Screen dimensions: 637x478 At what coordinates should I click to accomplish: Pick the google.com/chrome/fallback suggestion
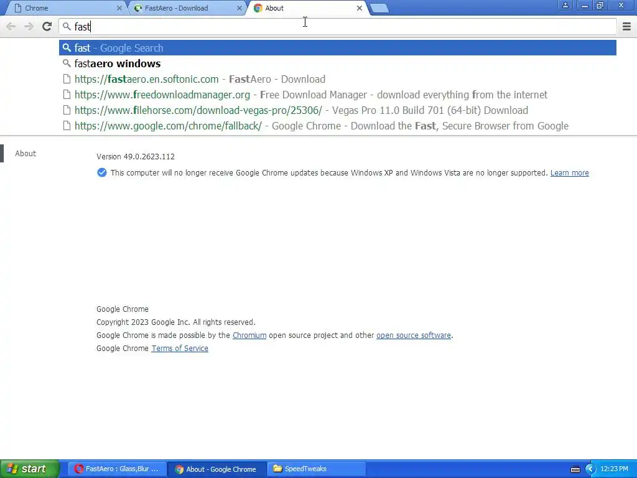pos(338,126)
